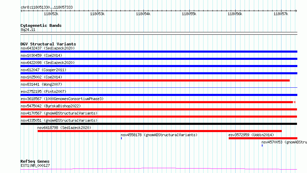Click the 118055k ruler label

coord(189,14)
